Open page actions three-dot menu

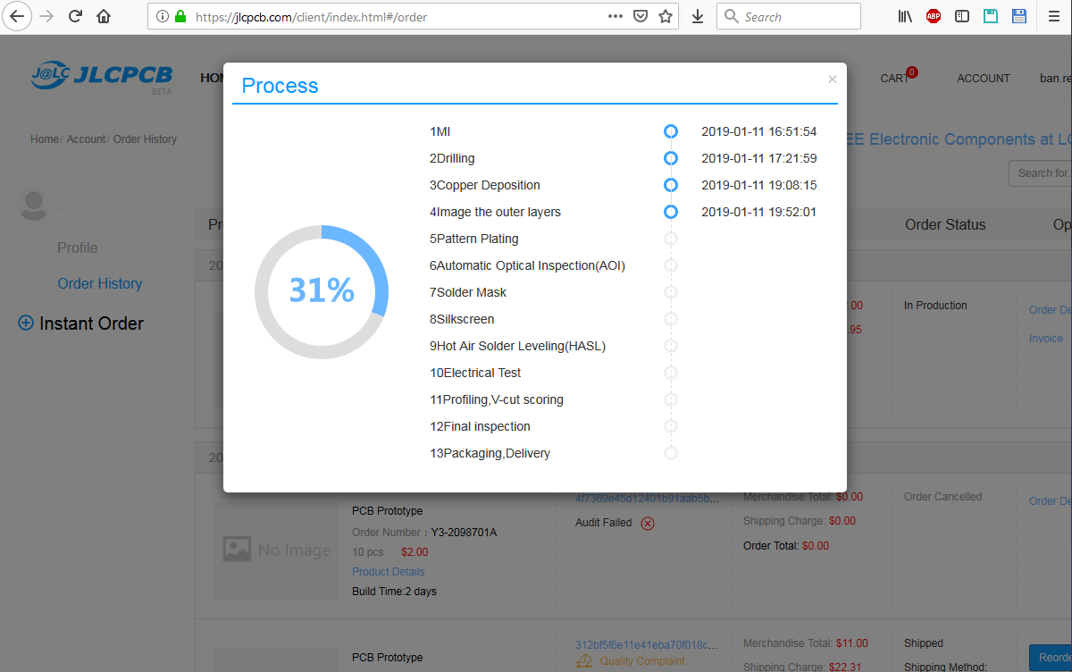(615, 16)
